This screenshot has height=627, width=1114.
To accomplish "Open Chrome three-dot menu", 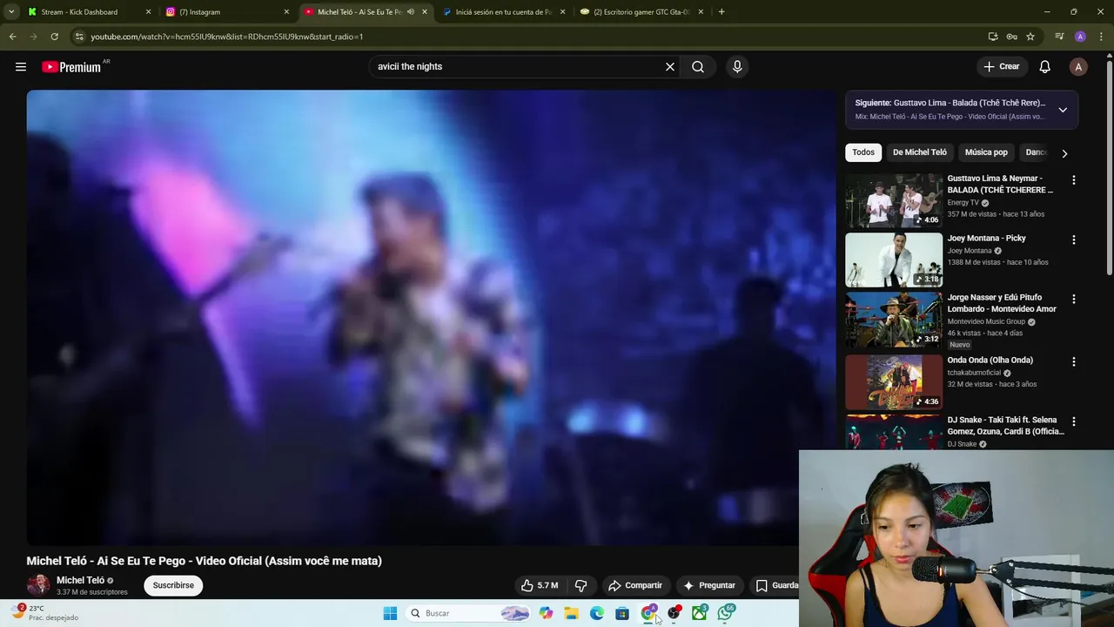I will click(x=1102, y=37).
